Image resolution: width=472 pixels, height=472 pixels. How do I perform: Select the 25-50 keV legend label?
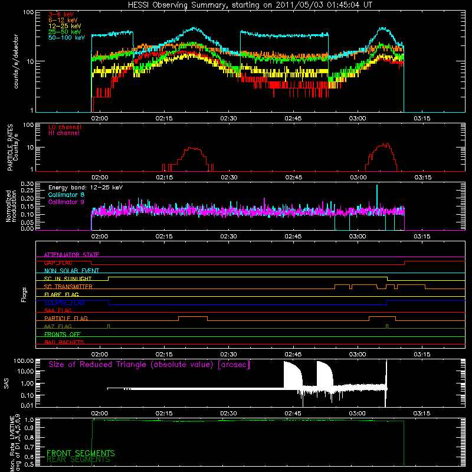point(65,32)
